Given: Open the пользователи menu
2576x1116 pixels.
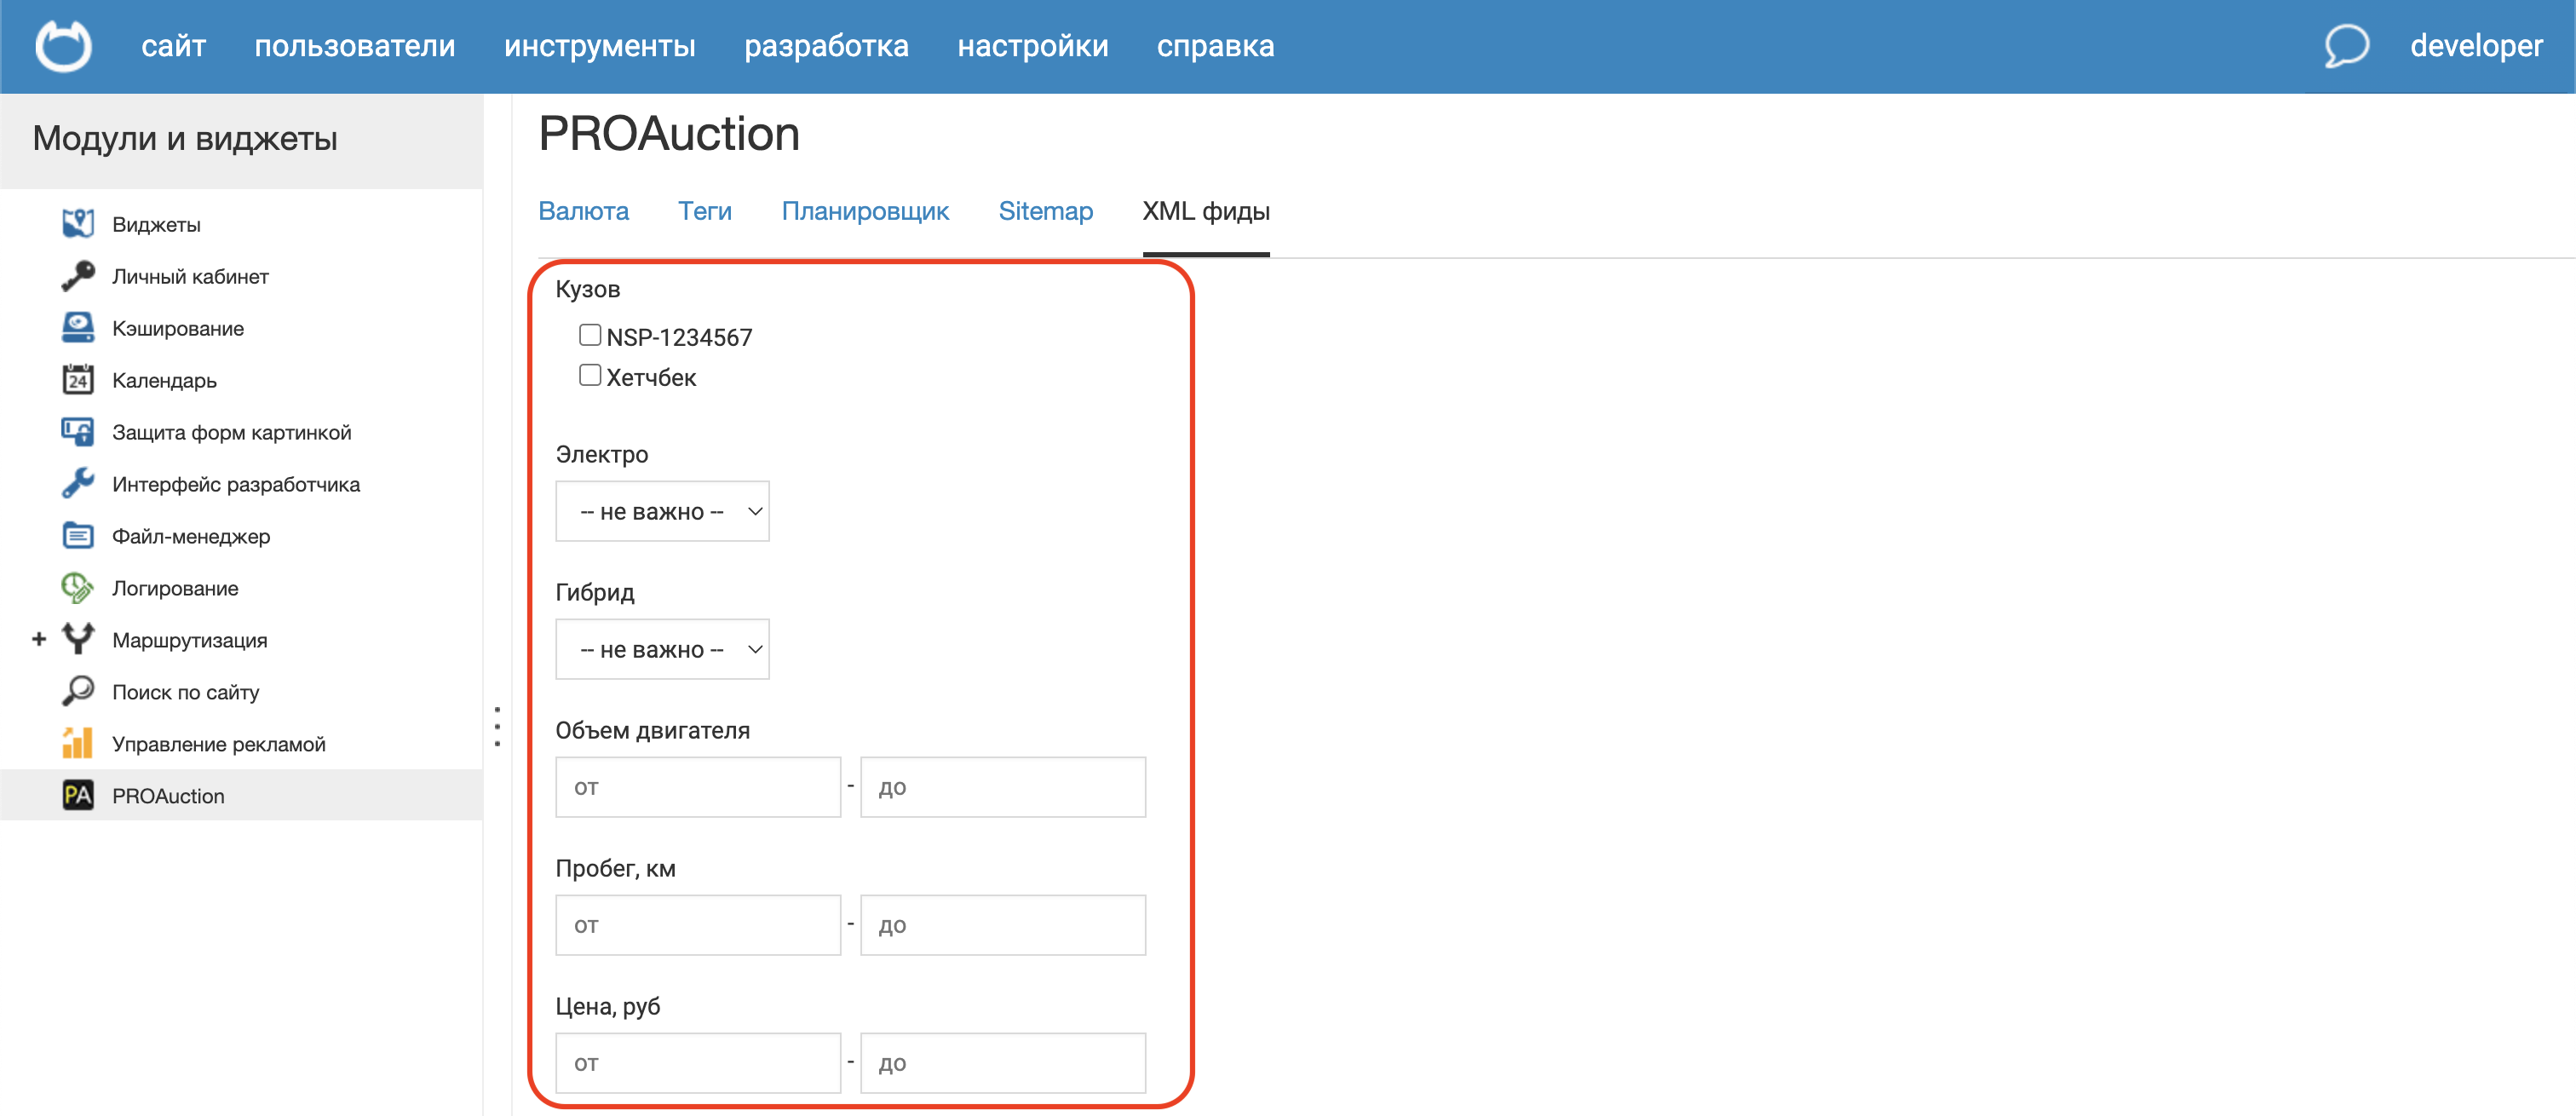Looking at the screenshot, I should pos(355,46).
